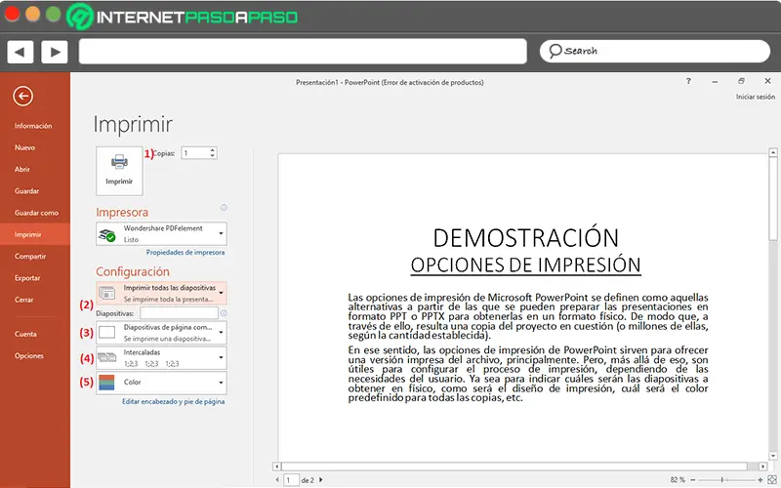
Task: Select Información in the sidebar
Action: pos(33,126)
